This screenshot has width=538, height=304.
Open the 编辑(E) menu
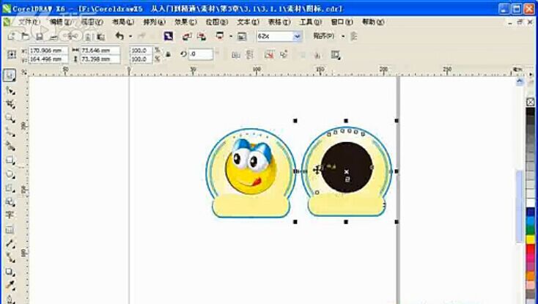pyautogui.click(x=61, y=22)
